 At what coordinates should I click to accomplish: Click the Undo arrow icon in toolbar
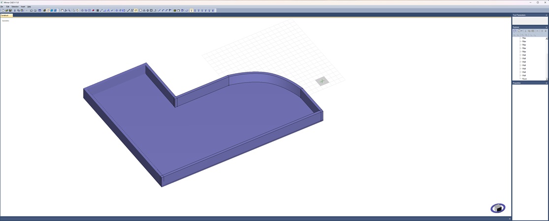(x=31, y=10)
